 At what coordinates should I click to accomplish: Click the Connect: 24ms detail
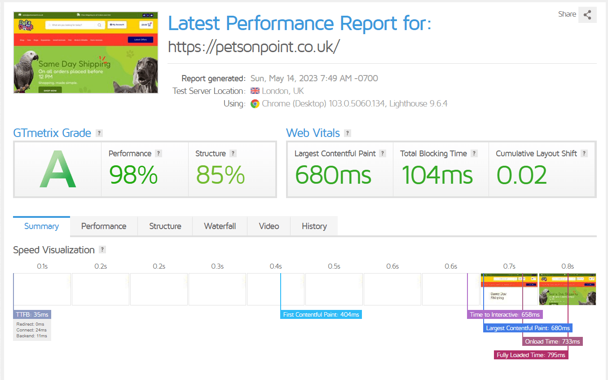coord(31,330)
